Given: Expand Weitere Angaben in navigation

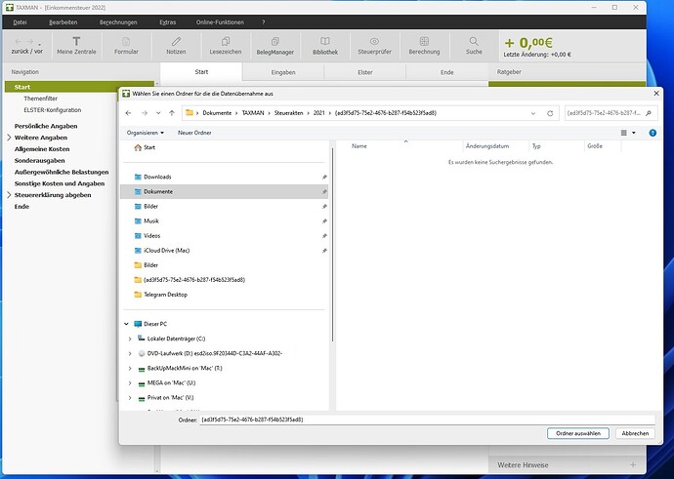Looking at the screenshot, I should (x=9, y=138).
